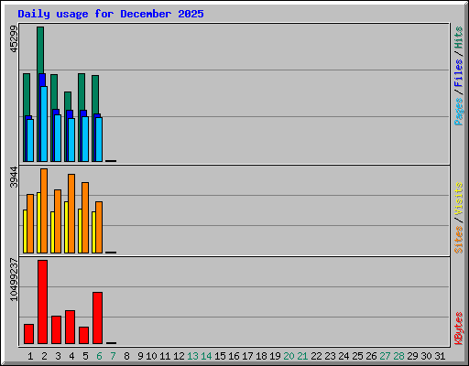Image resolution: width=469 pixels, height=366 pixels.
Task: Click the x-axis day label 25
Action: click(x=357, y=356)
